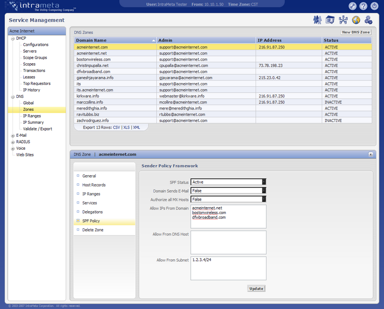This screenshot has width=384, height=309.
Task: Click the Update button
Action: (x=256, y=288)
